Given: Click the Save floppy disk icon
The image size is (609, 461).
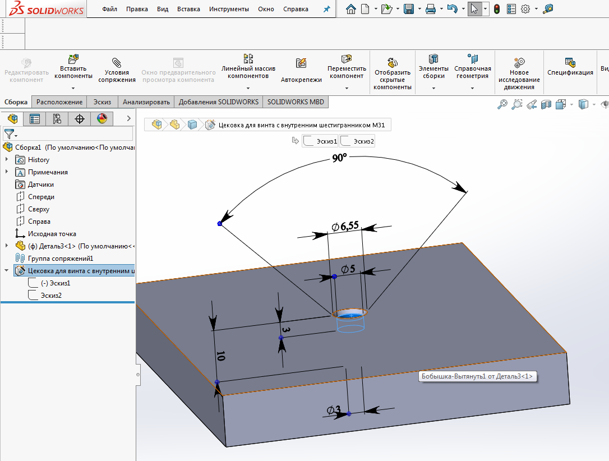Looking at the screenshot, I should pyautogui.click(x=409, y=9).
